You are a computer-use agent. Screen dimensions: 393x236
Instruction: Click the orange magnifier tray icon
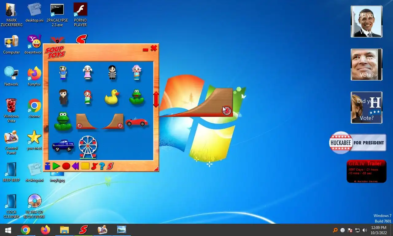335,230
